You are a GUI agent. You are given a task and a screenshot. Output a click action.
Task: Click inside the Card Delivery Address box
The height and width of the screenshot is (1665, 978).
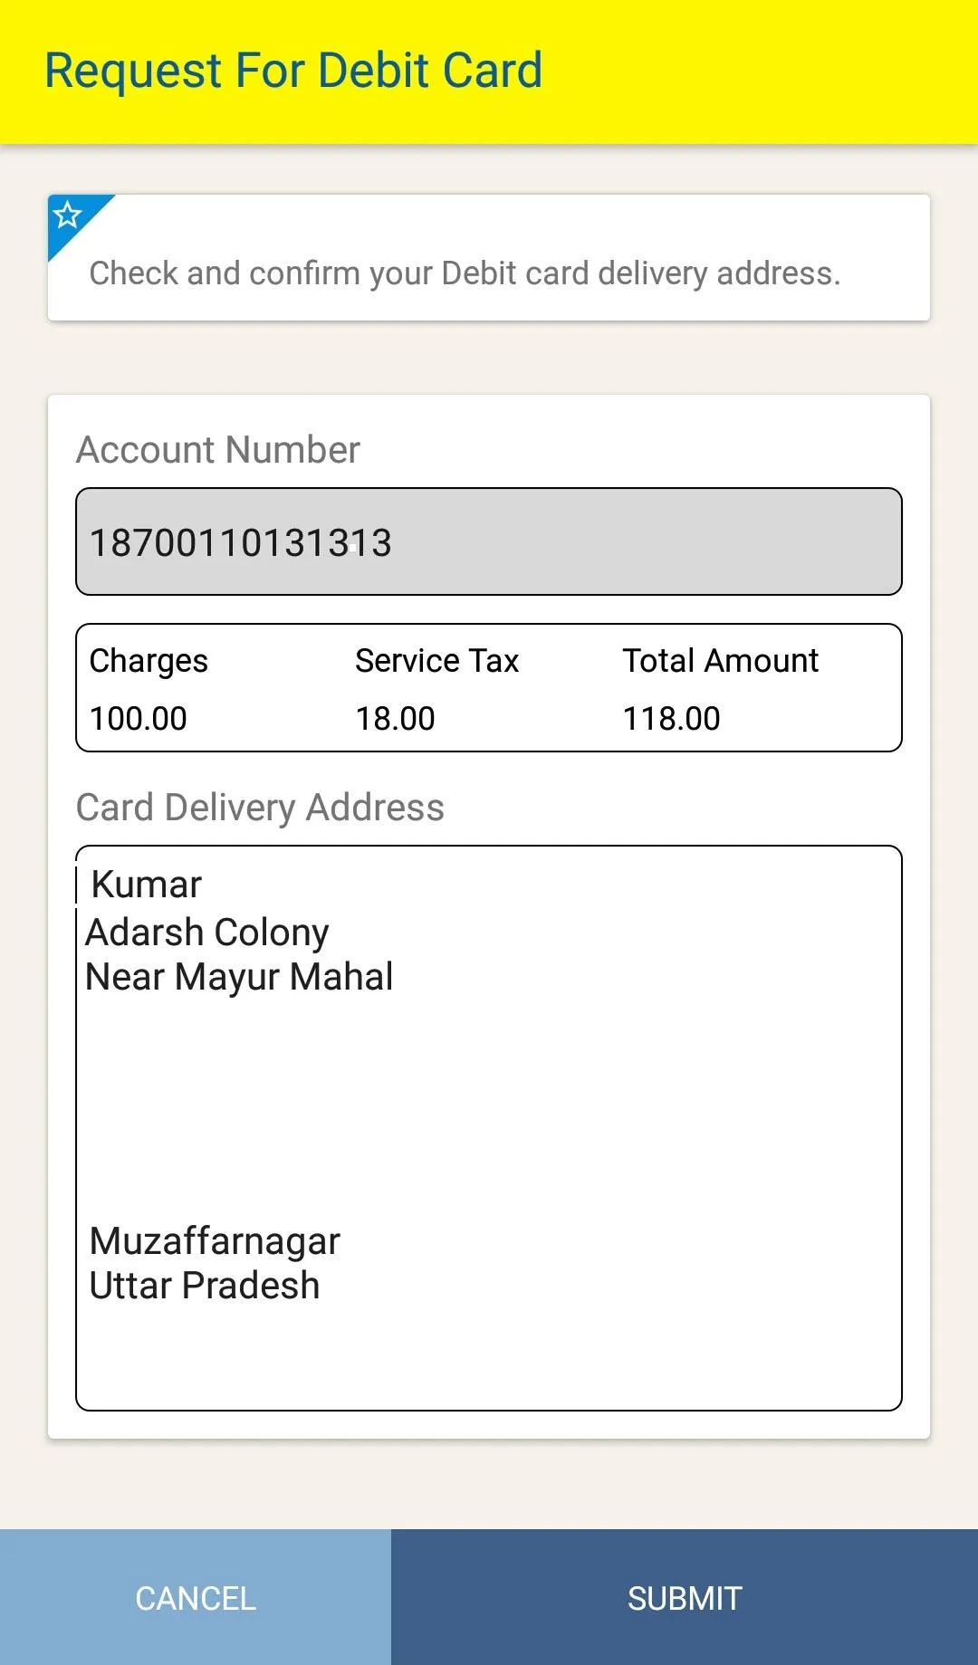tap(489, 1127)
